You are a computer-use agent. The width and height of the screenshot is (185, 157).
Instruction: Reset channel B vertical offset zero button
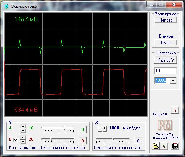tap(83, 141)
